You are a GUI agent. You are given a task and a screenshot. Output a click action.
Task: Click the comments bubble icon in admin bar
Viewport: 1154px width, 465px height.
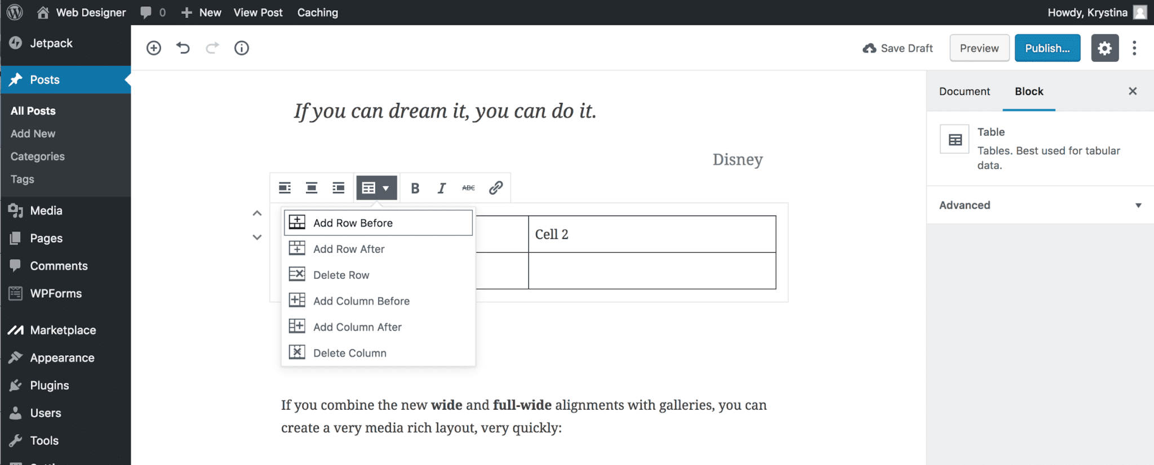[146, 12]
